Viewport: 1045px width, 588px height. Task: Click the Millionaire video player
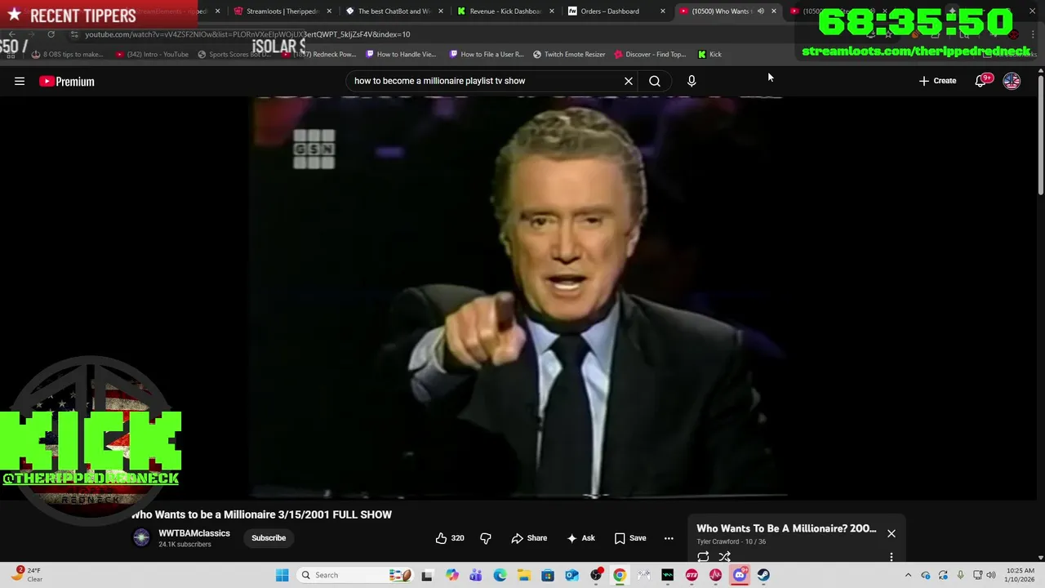[518, 297]
